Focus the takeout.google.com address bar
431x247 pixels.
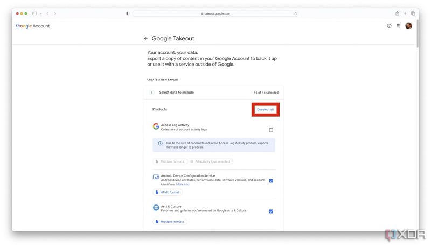click(215, 13)
